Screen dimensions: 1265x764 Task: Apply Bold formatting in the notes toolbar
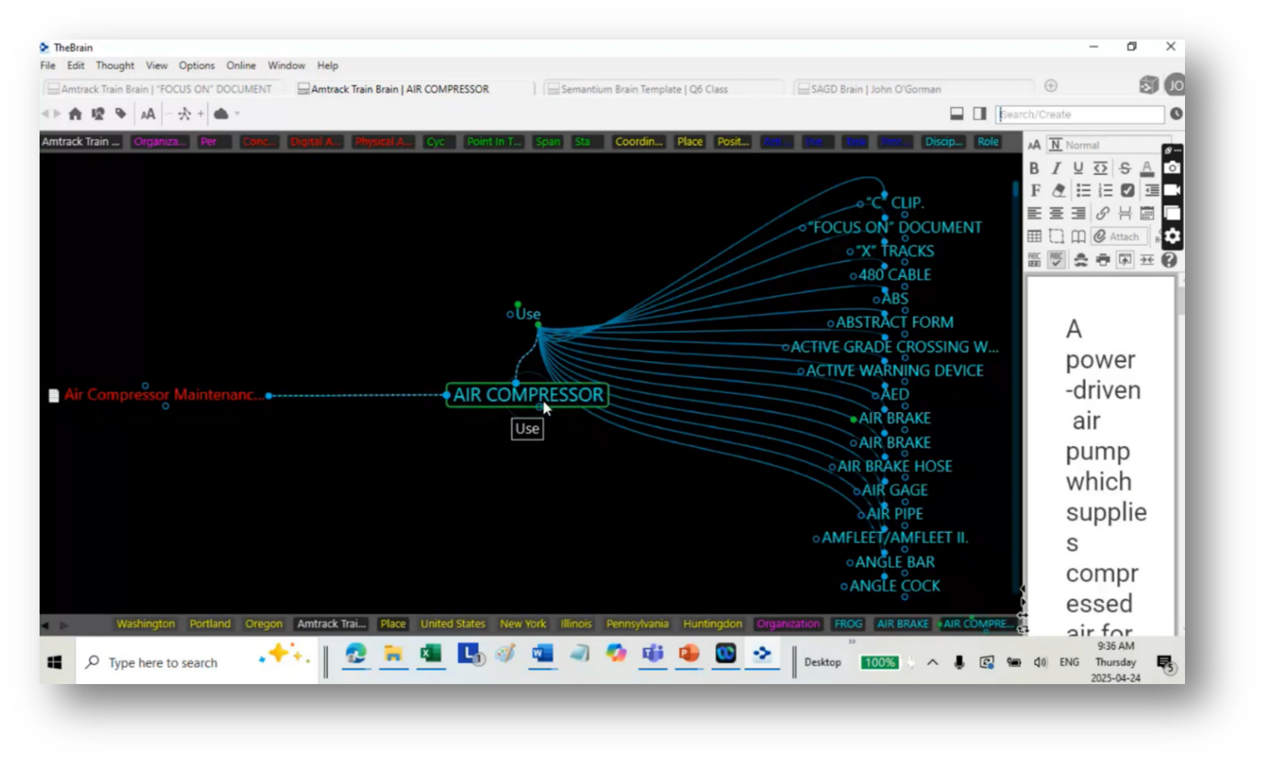[x=1034, y=168]
